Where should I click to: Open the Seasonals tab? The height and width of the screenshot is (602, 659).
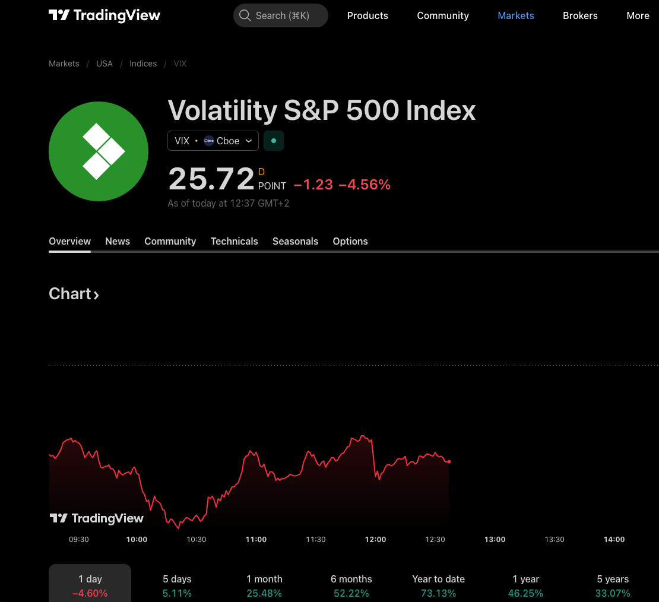pos(295,241)
